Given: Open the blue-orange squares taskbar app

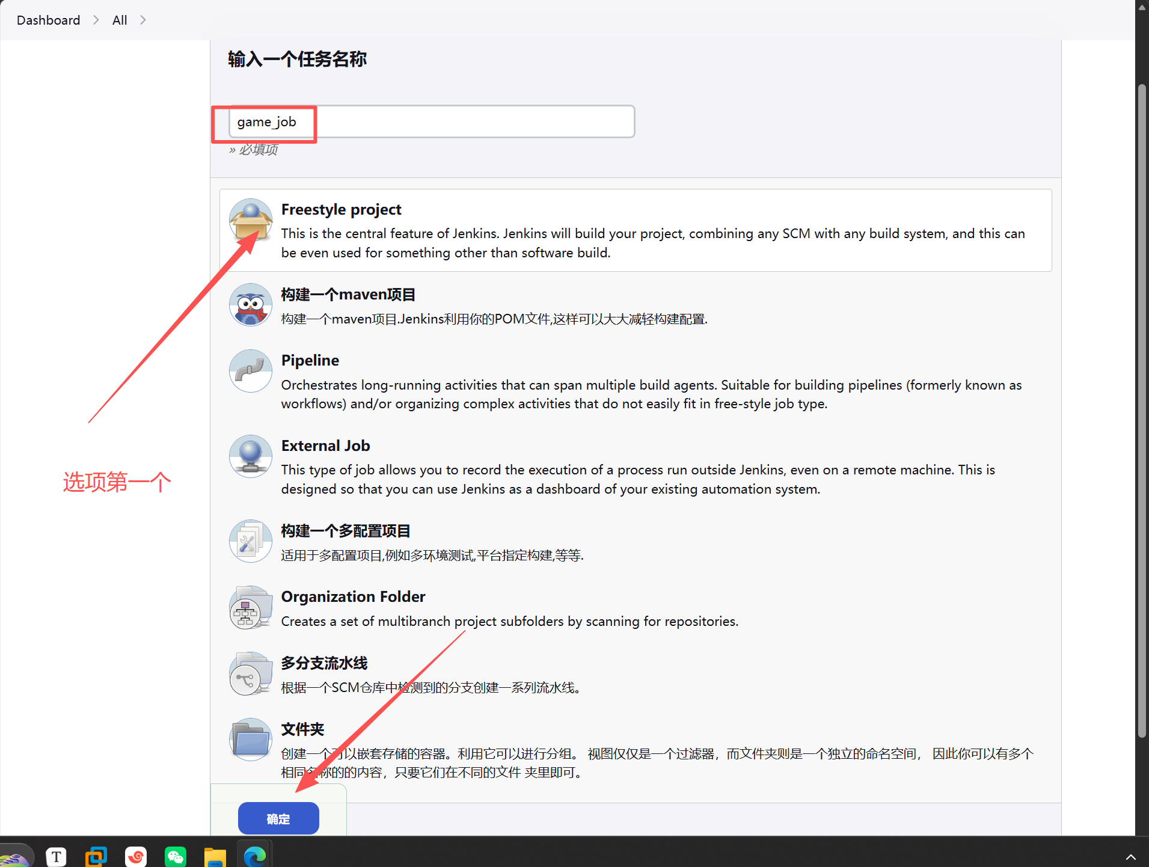Looking at the screenshot, I should [x=96, y=856].
